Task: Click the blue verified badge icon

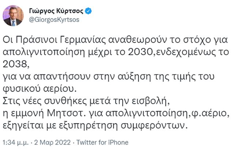Action: 88,11
